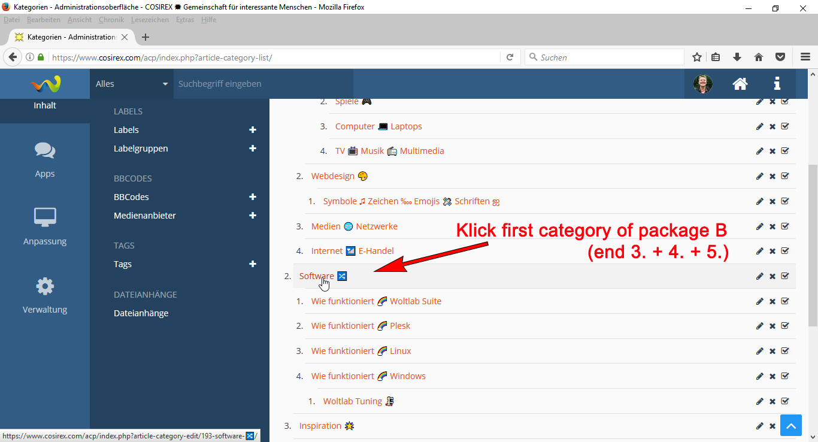Open Verwaltung gear in the sidebar
This screenshot has width=818, height=442.
click(x=45, y=295)
